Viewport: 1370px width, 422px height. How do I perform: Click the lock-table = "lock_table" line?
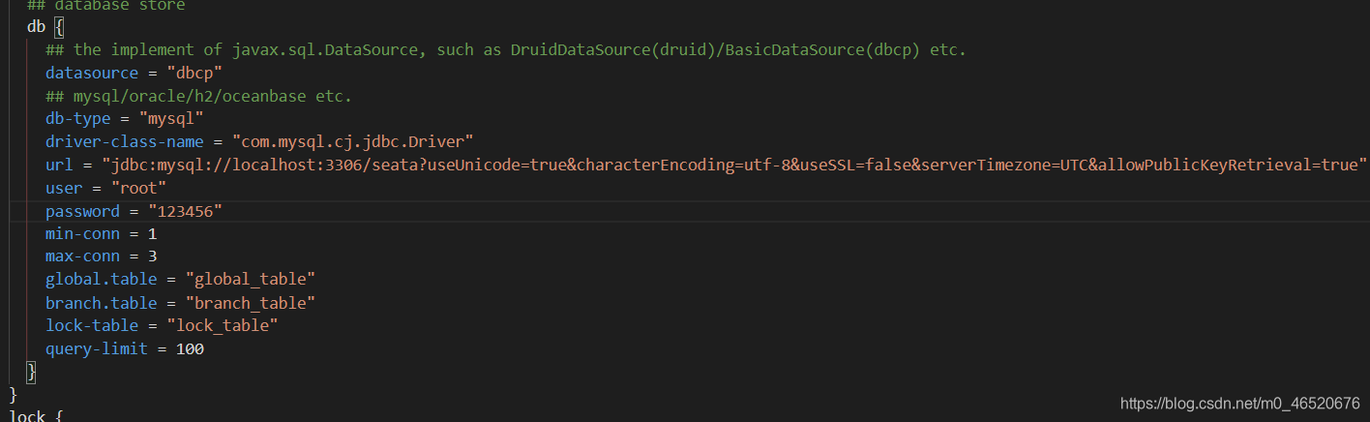tap(163, 326)
